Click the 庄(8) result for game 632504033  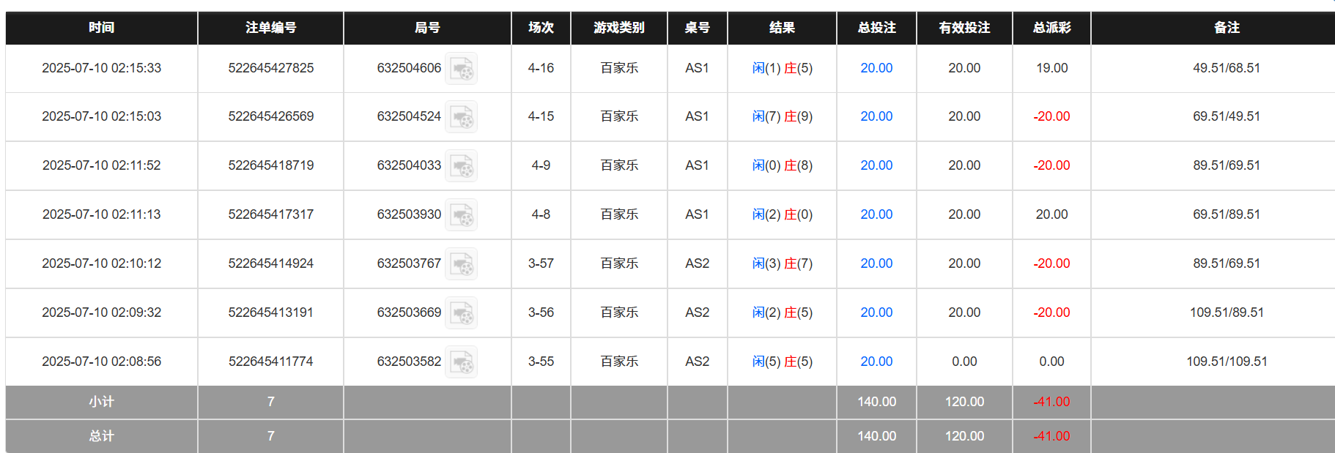tap(797, 165)
